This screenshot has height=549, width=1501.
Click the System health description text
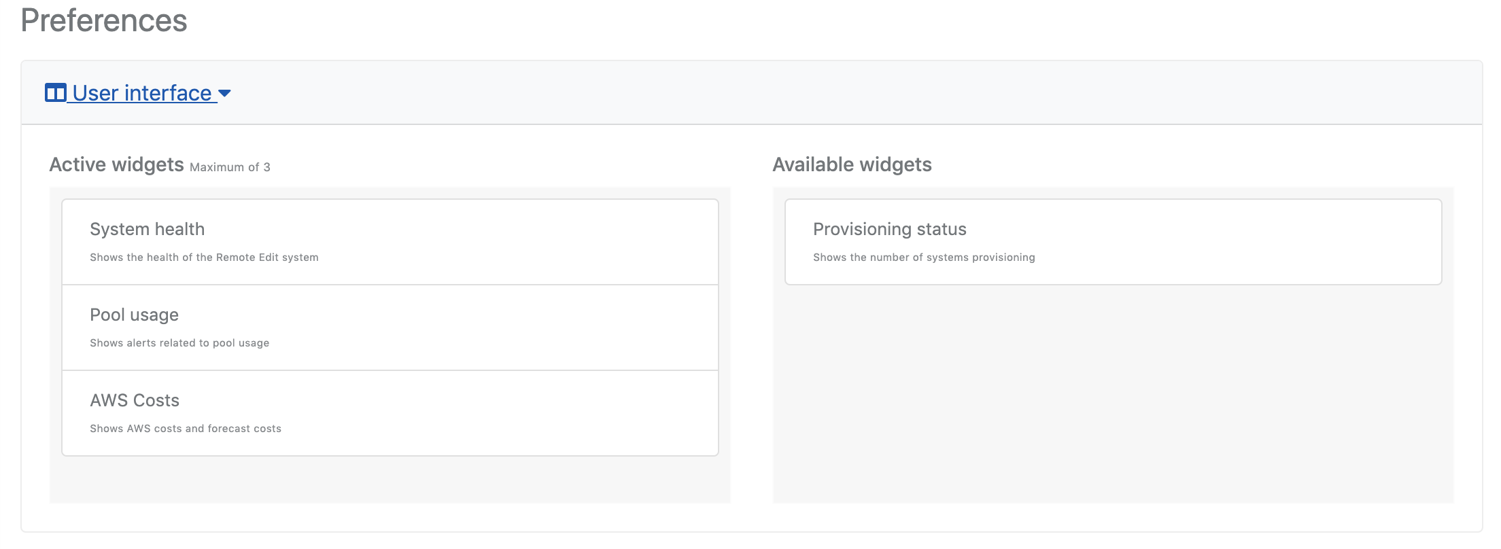pos(204,258)
